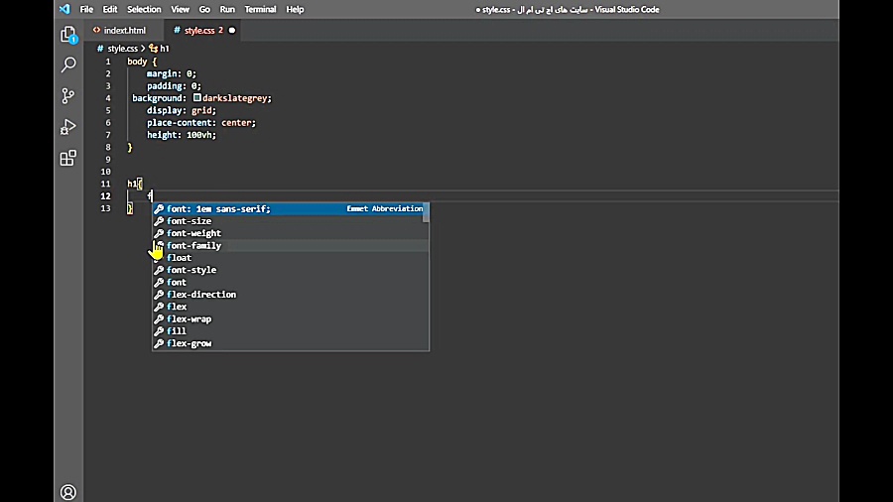The height and width of the screenshot is (502, 893).
Task: Choose the flex-wrap suggestion
Action: point(291,318)
